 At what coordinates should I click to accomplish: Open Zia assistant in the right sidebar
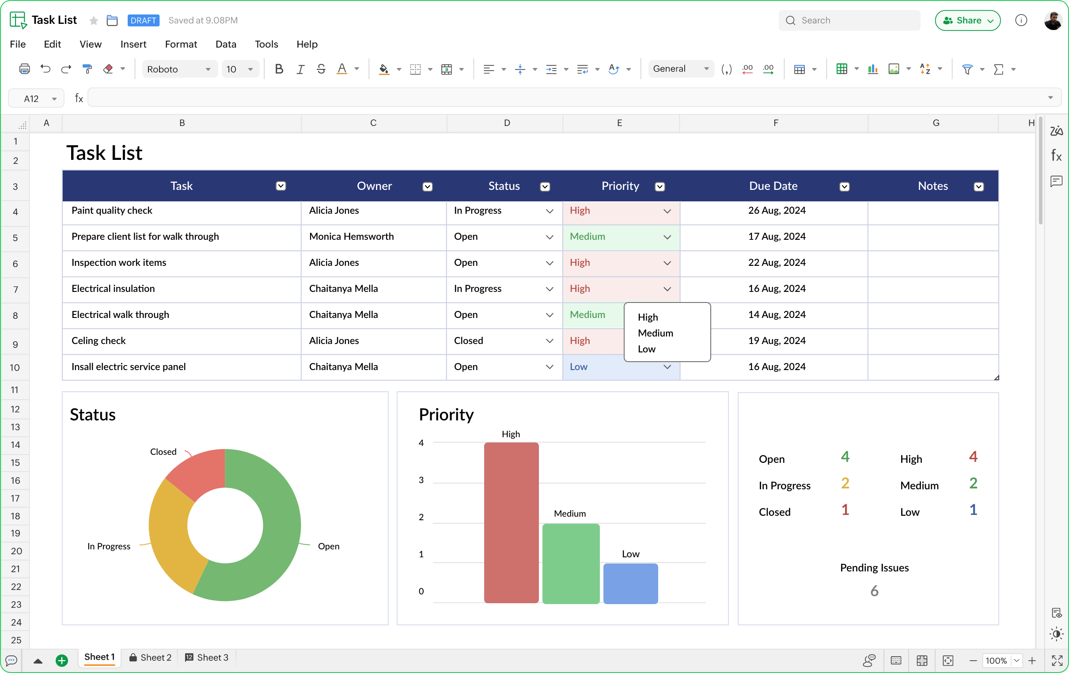[x=1057, y=130]
